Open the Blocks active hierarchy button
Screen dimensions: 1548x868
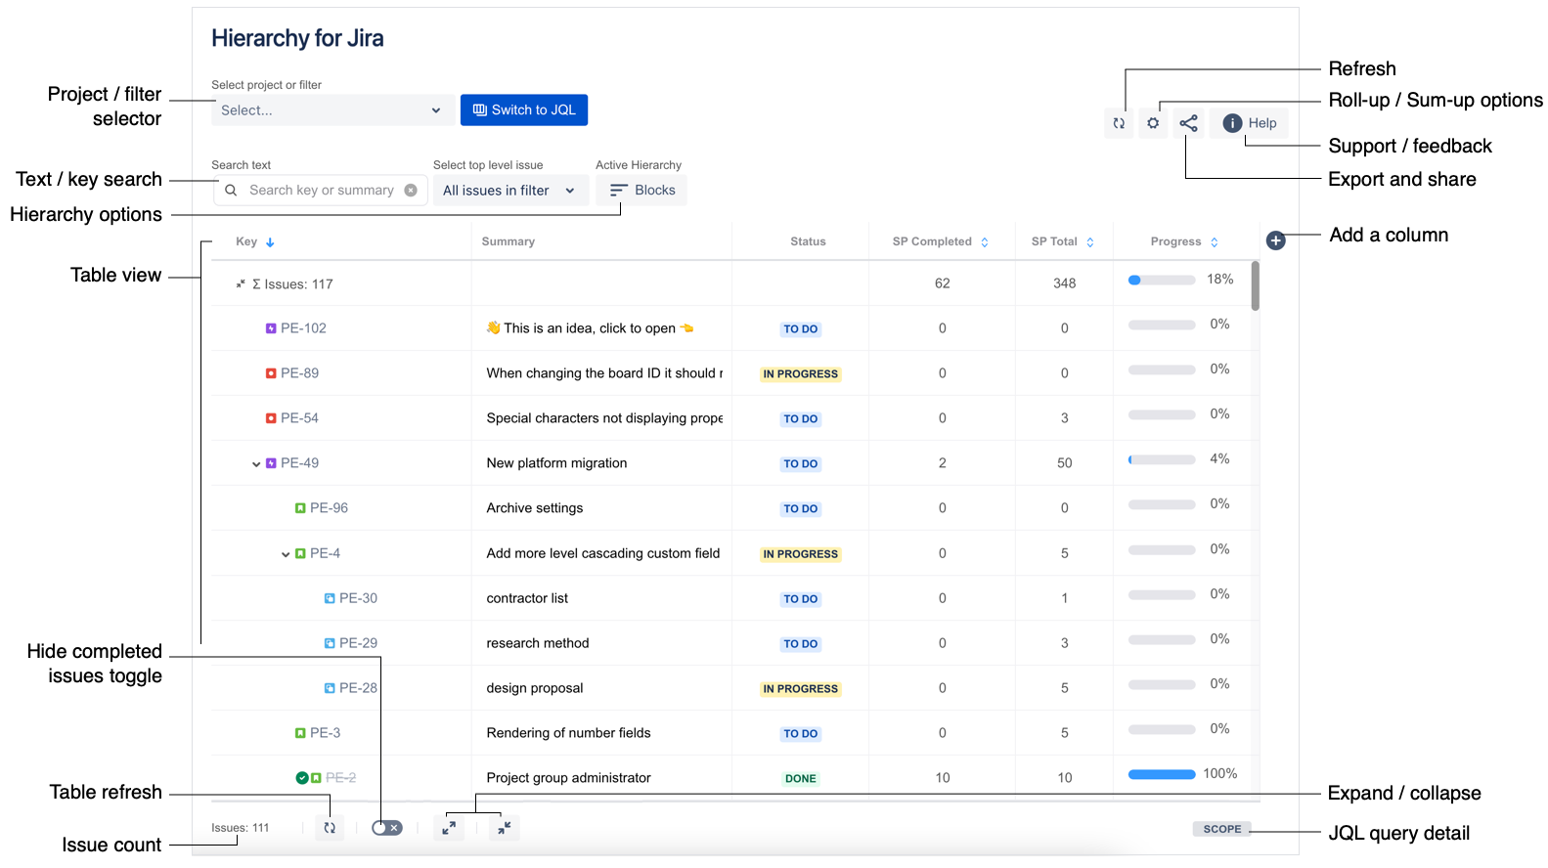641,191
